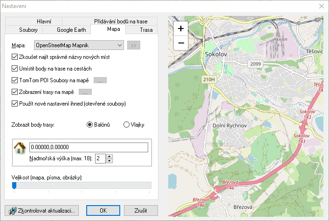Open the Soubory tab

[x=28, y=30]
